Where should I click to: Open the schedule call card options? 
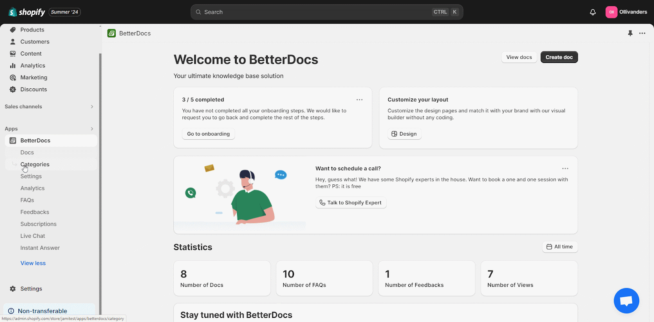point(565,168)
